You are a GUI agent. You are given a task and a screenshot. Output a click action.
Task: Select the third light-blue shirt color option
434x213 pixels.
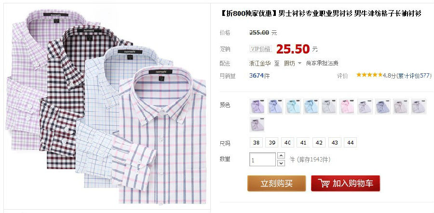click(x=293, y=106)
